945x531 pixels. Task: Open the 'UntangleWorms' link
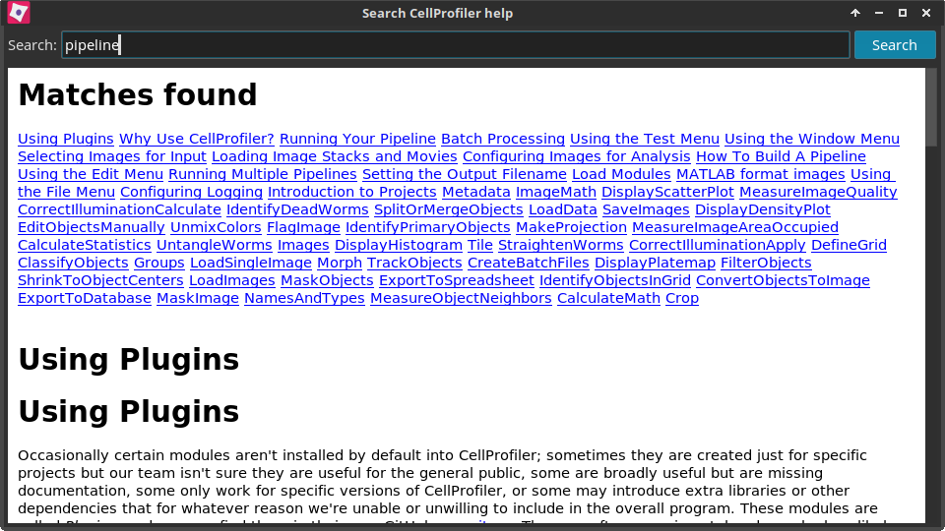(x=215, y=246)
